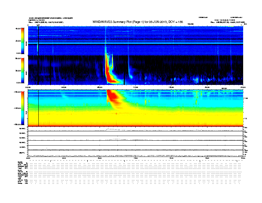Click the 24:00 label on spectrogram time axis
Viewport: 262px width, 203px height.
point(243,87)
